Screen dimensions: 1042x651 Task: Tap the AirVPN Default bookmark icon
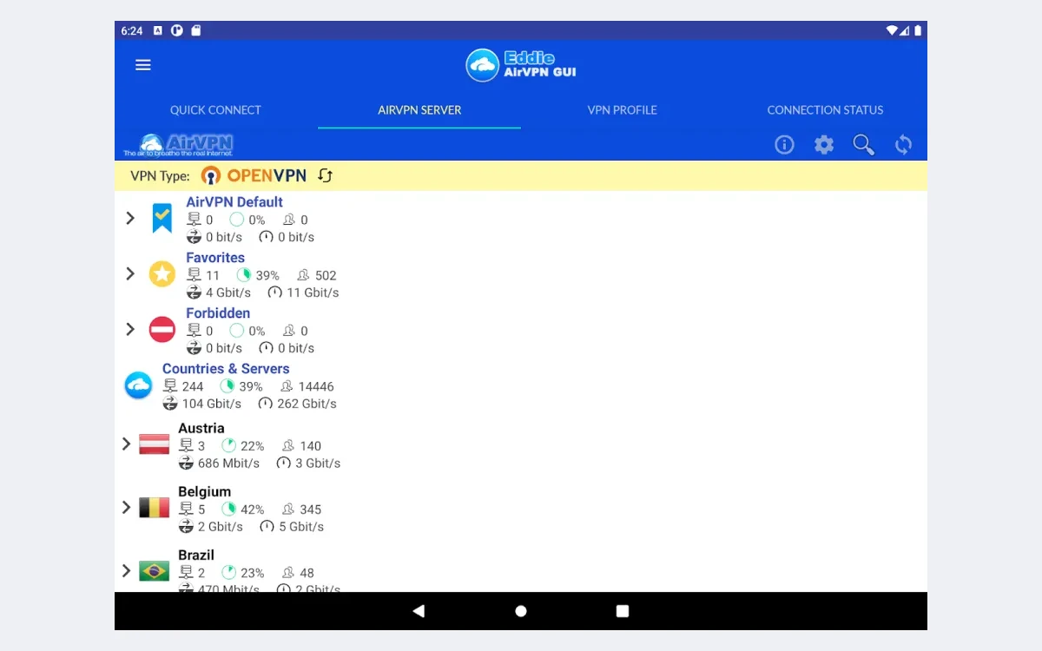point(162,219)
